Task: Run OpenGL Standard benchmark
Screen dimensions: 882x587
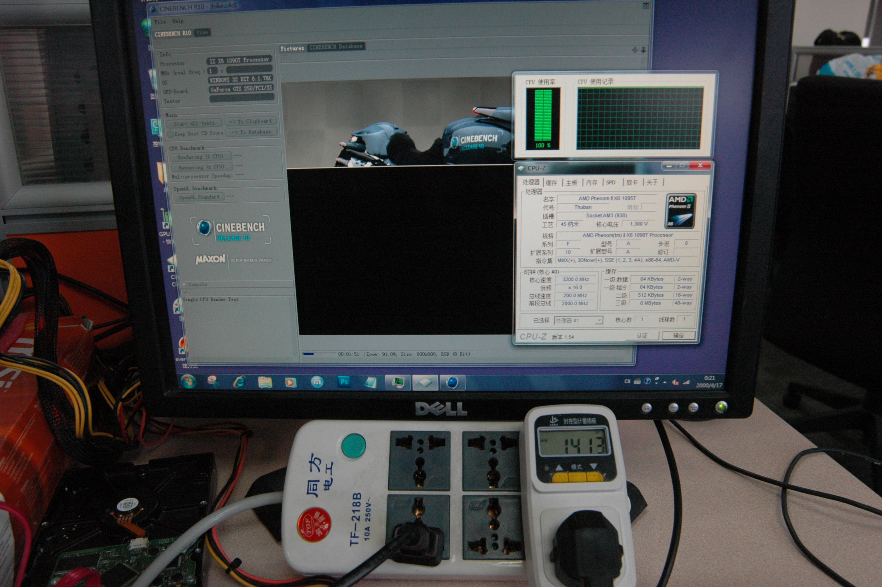Action: (199, 197)
